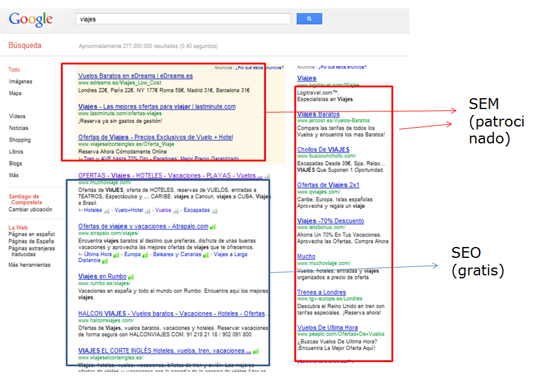Click the Vuelo+Hotel sitelink

pos(128,210)
